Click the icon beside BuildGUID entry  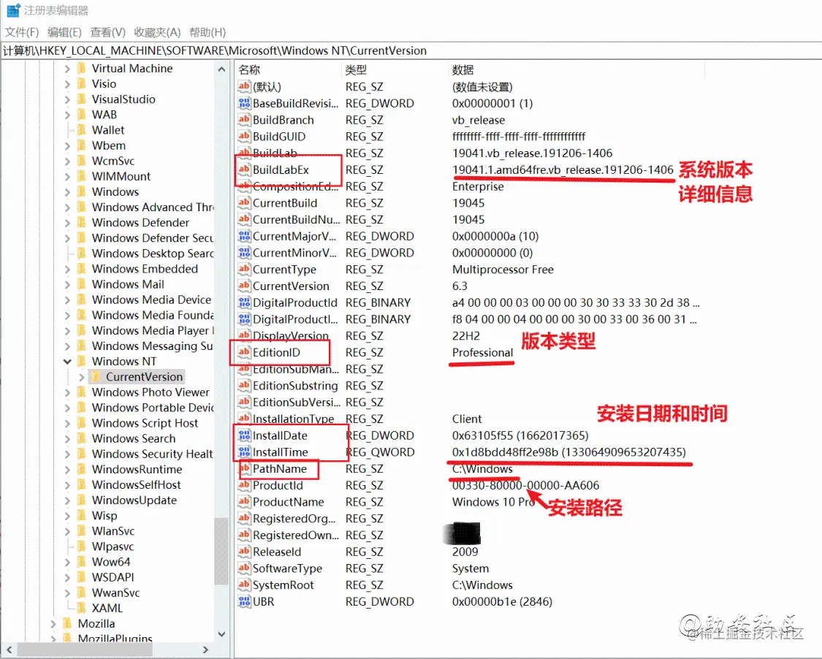point(244,137)
